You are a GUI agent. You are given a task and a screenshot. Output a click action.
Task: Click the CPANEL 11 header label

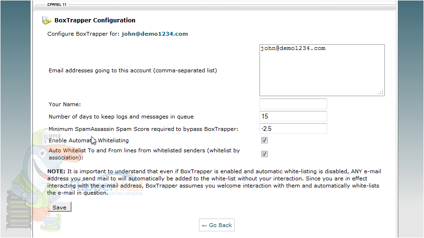click(x=57, y=5)
